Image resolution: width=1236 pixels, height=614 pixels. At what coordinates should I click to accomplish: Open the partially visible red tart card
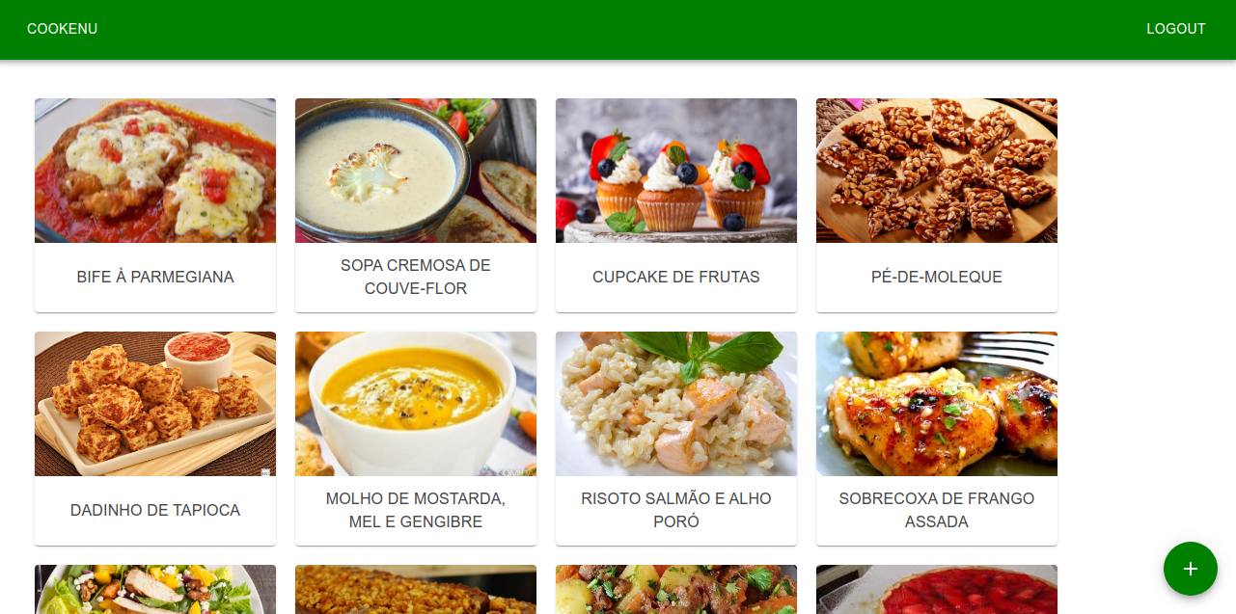click(x=937, y=589)
